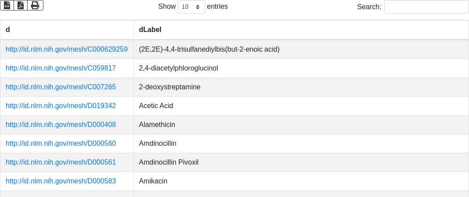Open the mesh/C007265 link
This screenshot has height=197, width=469.
click(x=61, y=87)
